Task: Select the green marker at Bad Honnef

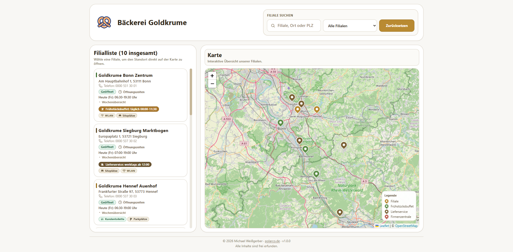Action: coord(305,149)
